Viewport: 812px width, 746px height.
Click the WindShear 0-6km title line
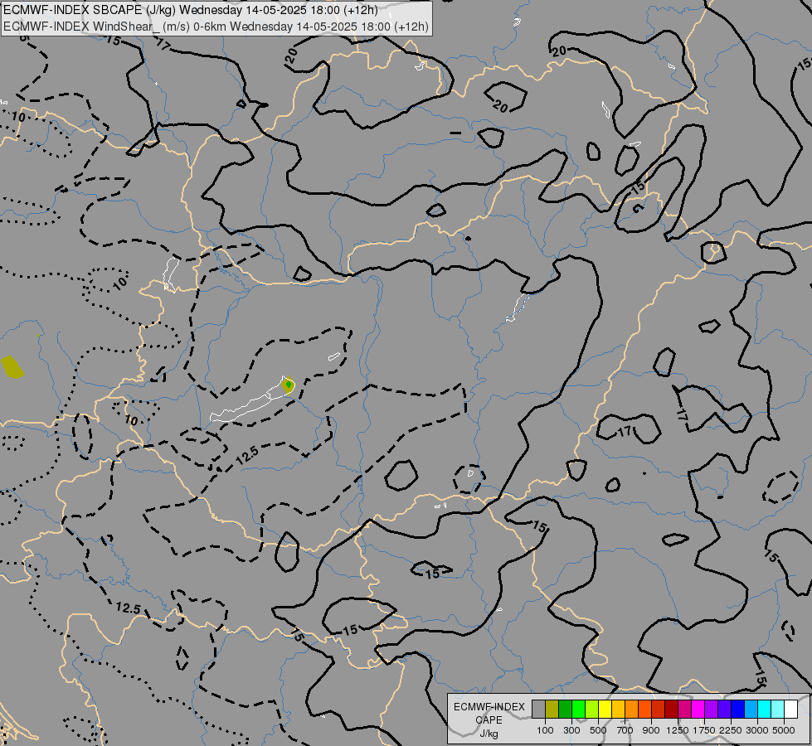(x=216, y=27)
